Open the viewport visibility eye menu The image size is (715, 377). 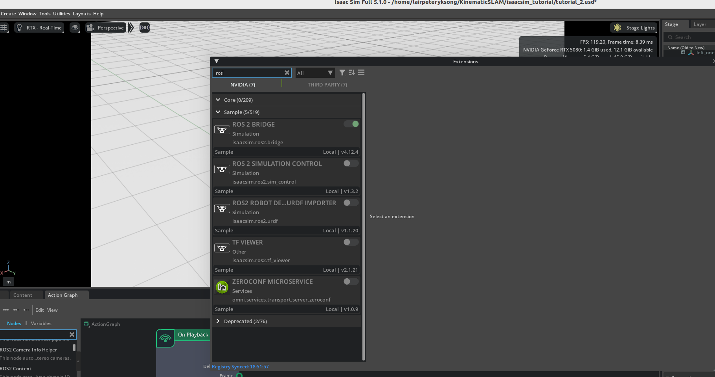click(75, 28)
